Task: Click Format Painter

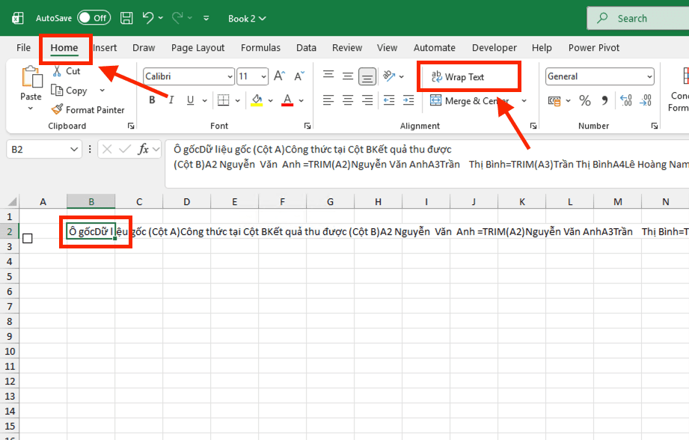Action: click(x=88, y=109)
